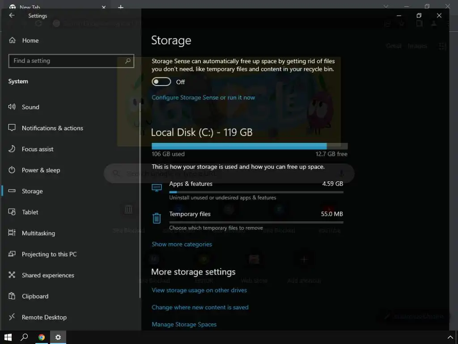
Task: Click the 12.7 GB free label
Action: point(331,154)
